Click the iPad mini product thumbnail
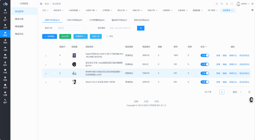This screenshot has height=140, width=255. pyautogui.click(x=74, y=55)
